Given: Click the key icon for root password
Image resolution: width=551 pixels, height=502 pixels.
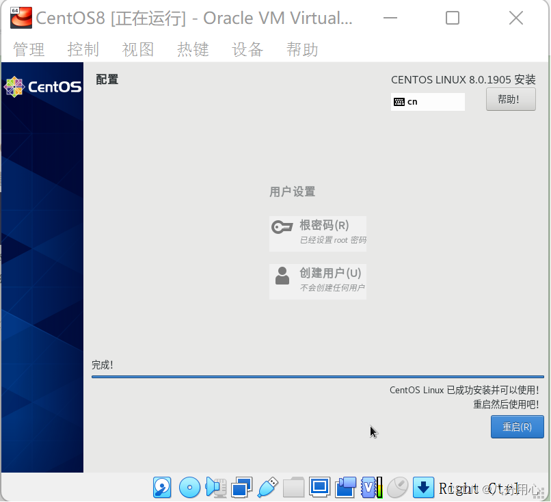Looking at the screenshot, I should 282,227.
